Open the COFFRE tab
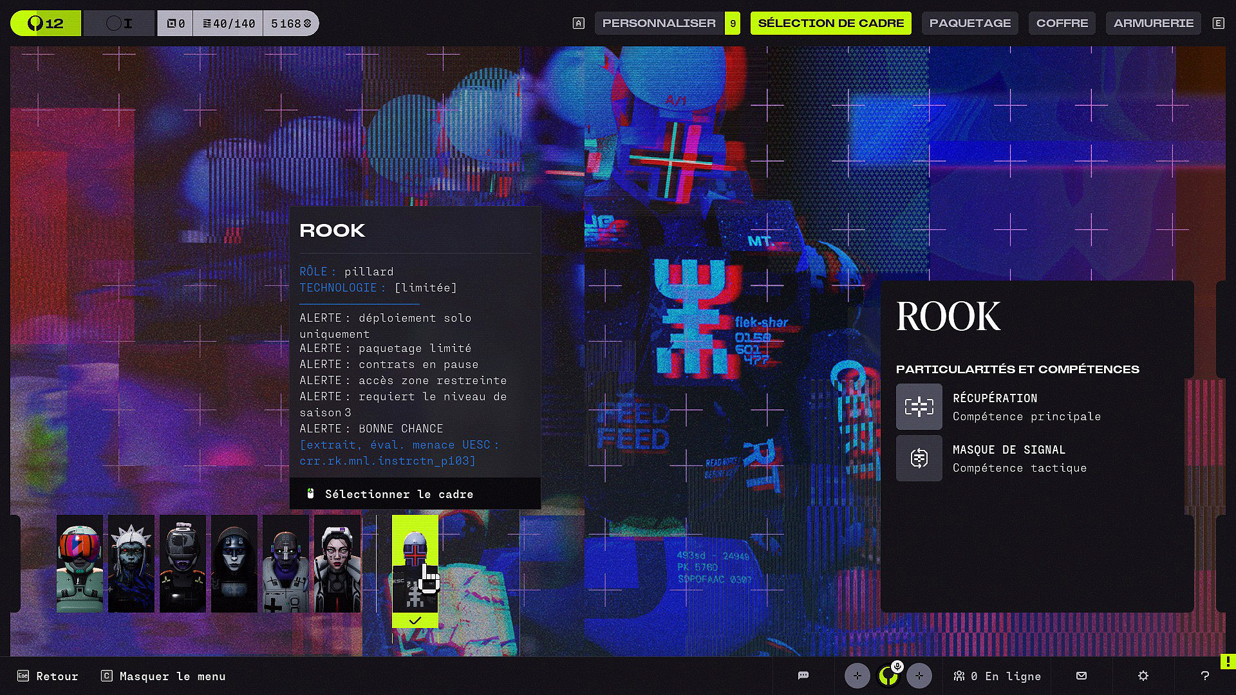The height and width of the screenshot is (695, 1236). click(1062, 23)
